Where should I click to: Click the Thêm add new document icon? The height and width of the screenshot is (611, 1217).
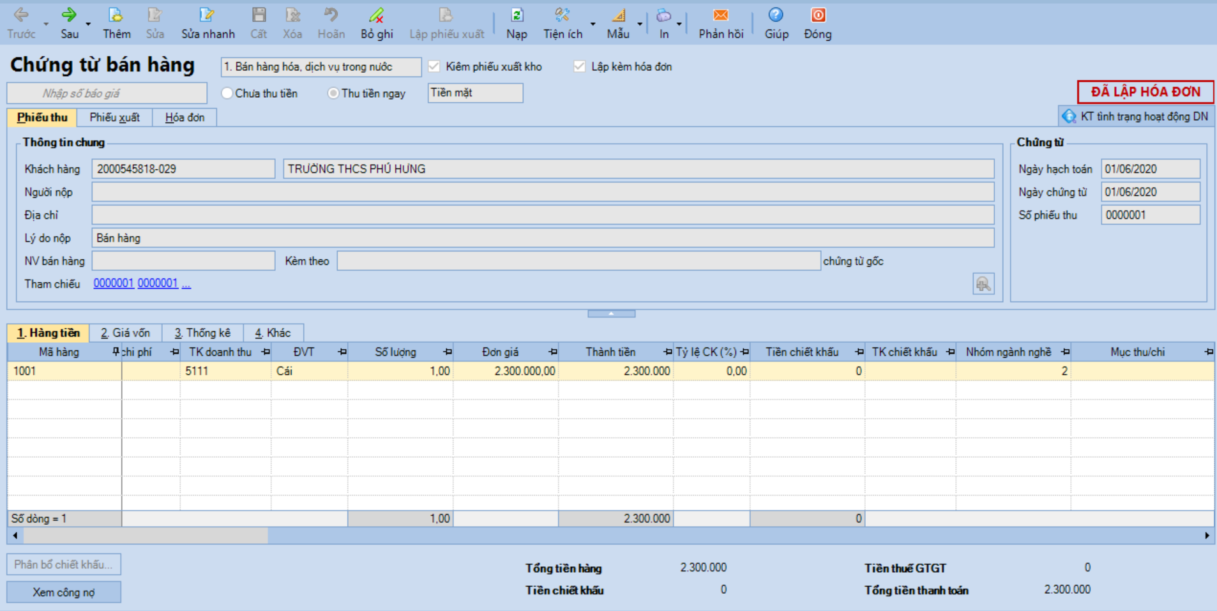tap(116, 15)
